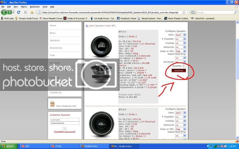The width and height of the screenshot is (239, 149).
Task: Open the history dropdown beside Forward button
Action: 13,12
